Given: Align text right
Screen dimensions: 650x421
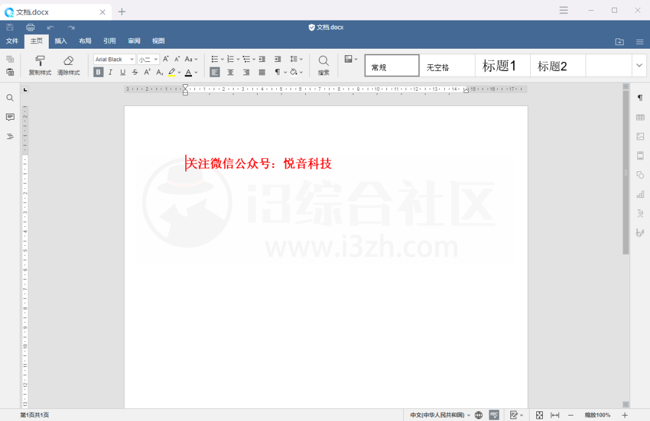Looking at the screenshot, I should point(246,73).
